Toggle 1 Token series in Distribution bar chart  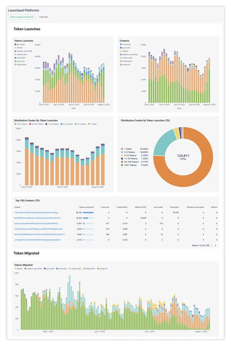pos(89,124)
